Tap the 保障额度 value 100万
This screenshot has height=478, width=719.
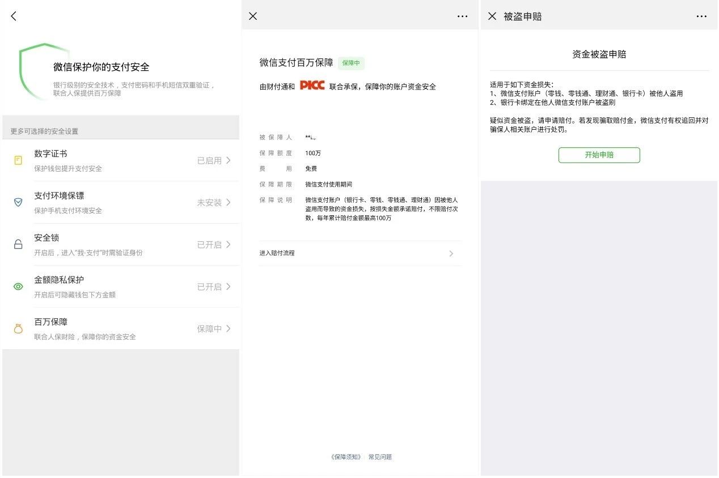click(313, 153)
